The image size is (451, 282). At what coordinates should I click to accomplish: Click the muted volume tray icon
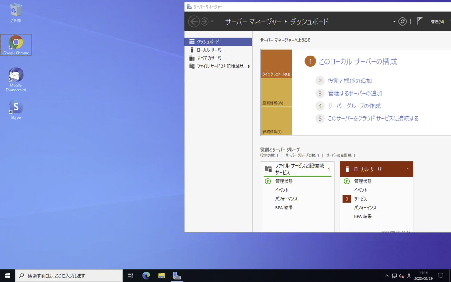coord(401,276)
